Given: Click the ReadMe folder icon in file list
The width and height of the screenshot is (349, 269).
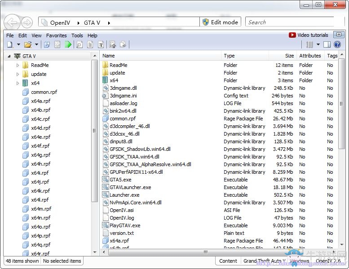Looking at the screenshot, I should click(x=105, y=65).
